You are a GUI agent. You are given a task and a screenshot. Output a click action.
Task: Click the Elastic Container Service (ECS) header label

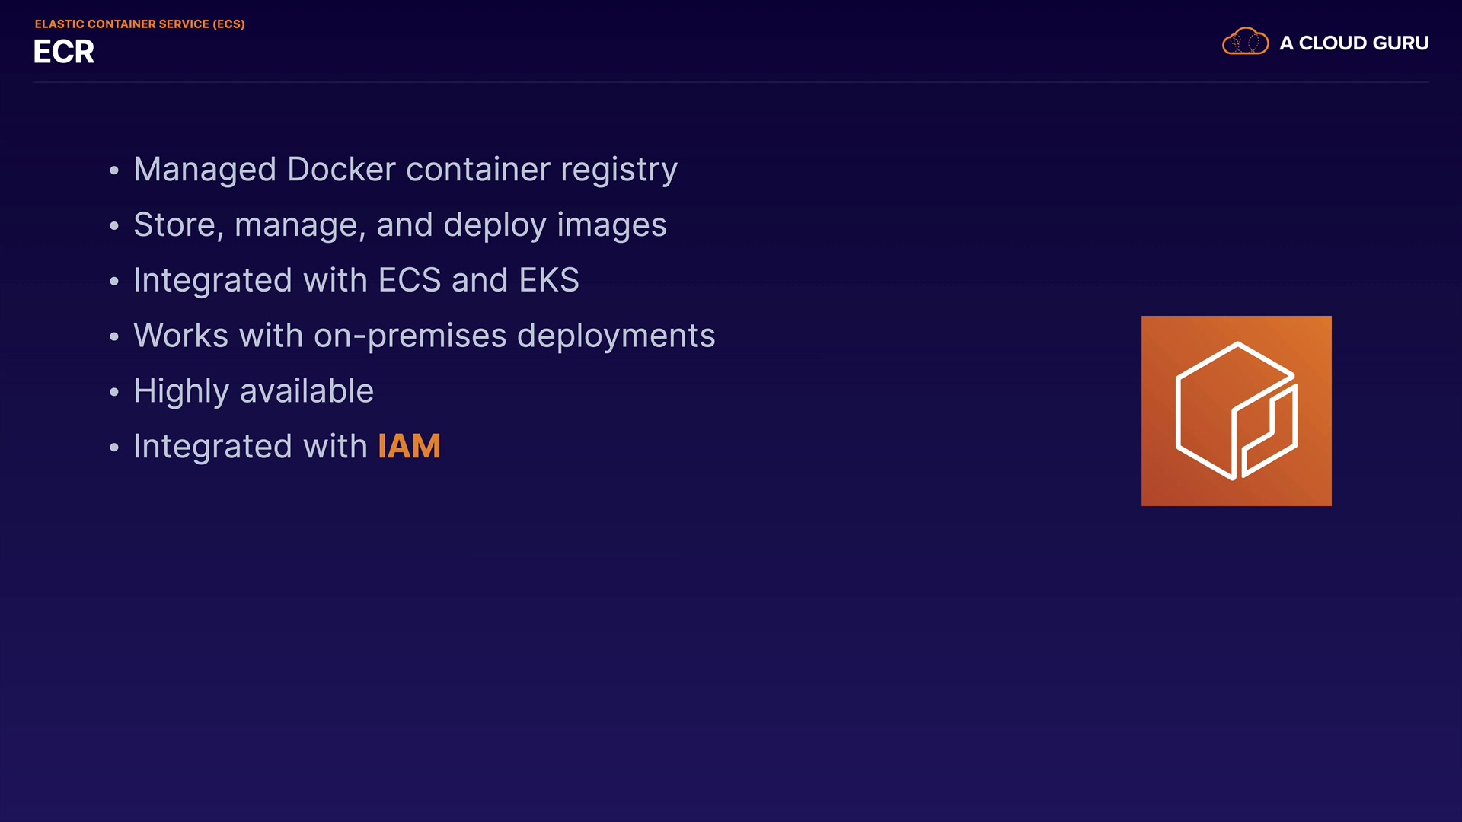[139, 24]
